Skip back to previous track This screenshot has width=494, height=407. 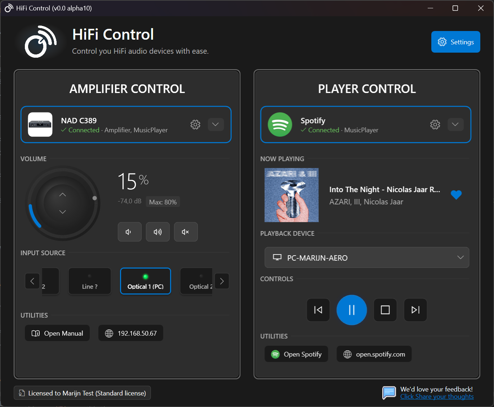tap(318, 310)
